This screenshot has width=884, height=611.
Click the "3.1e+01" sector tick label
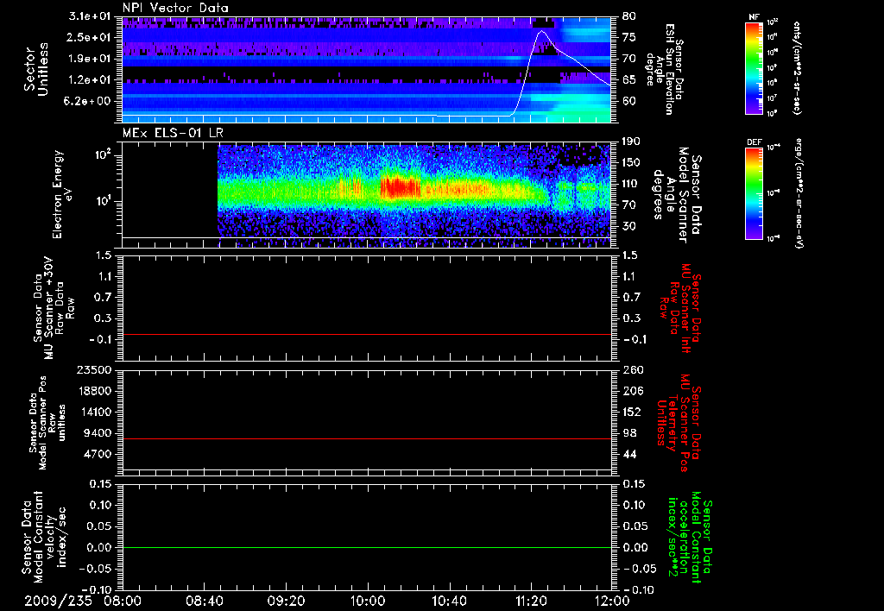pyautogui.click(x=90, y=16)
